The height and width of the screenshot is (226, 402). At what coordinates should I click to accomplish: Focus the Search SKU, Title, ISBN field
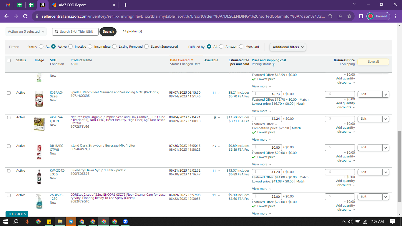(x=75, y=31)
